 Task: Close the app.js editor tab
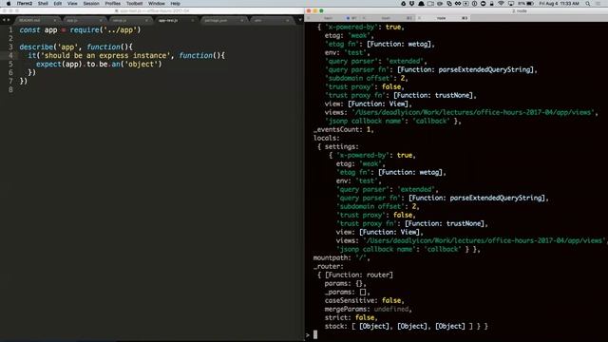pos(101,20)
